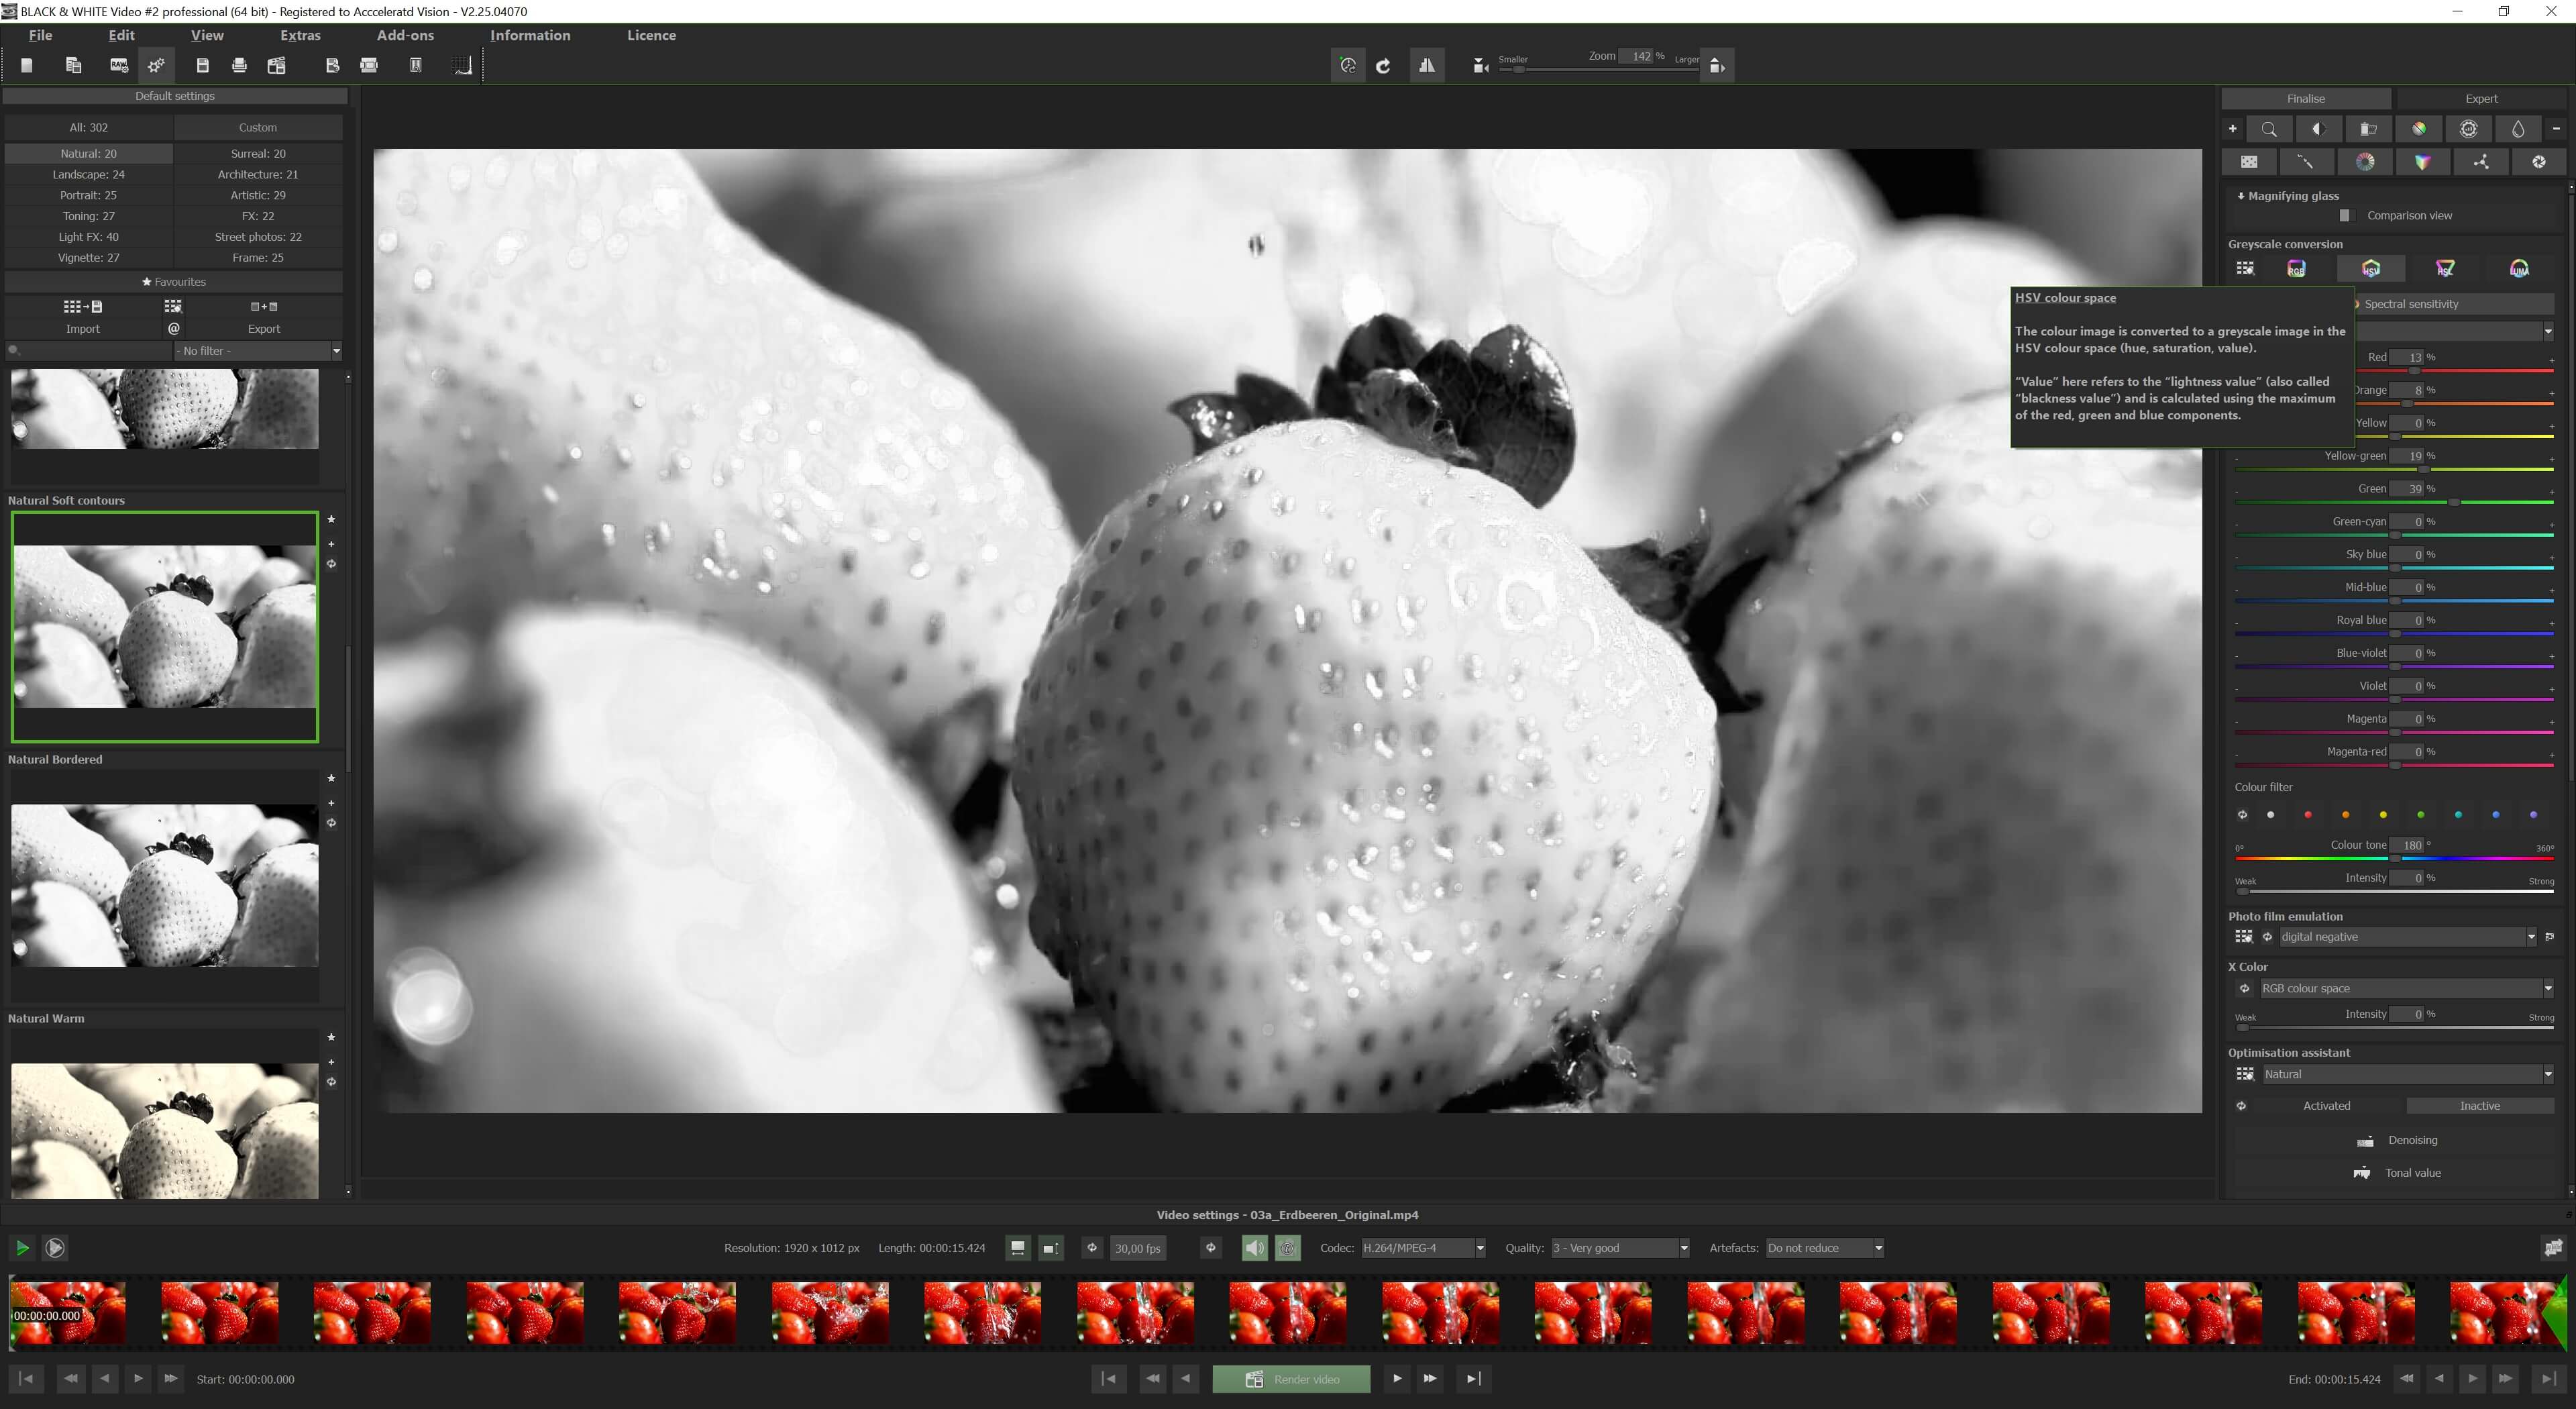Open the Extras menu
This screenshot has height=1409, width=2576.
299,35
